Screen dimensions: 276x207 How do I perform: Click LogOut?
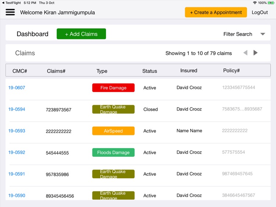[260, 12]
